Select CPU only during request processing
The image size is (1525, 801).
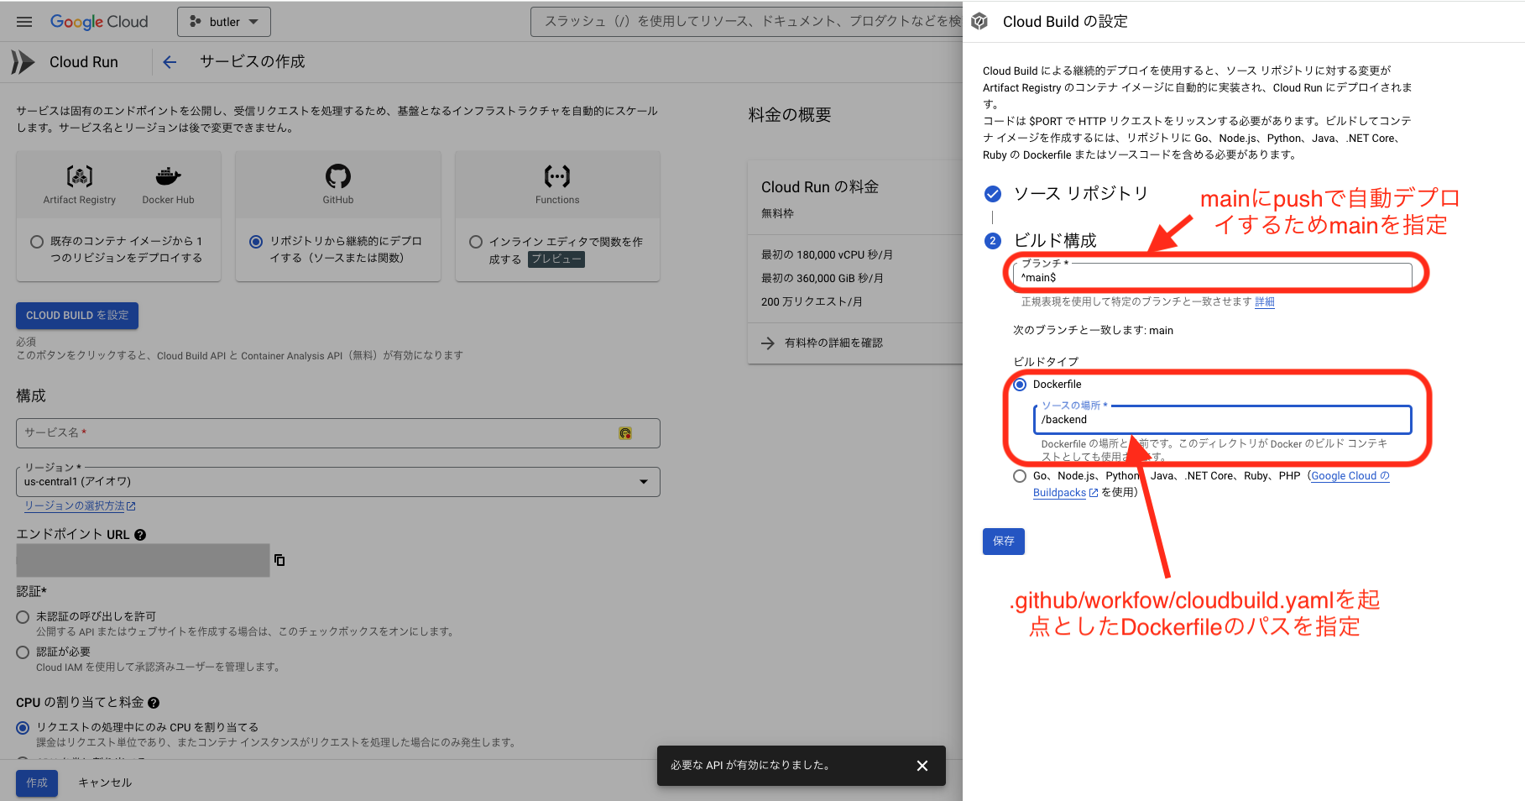pos(23,728)
